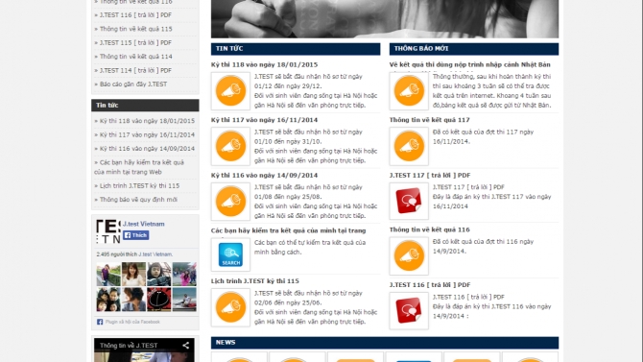The image size is (643, 362).
Task: Click megaphone icon beside Kỳ thi 118 news
Action: click(230, 90)
